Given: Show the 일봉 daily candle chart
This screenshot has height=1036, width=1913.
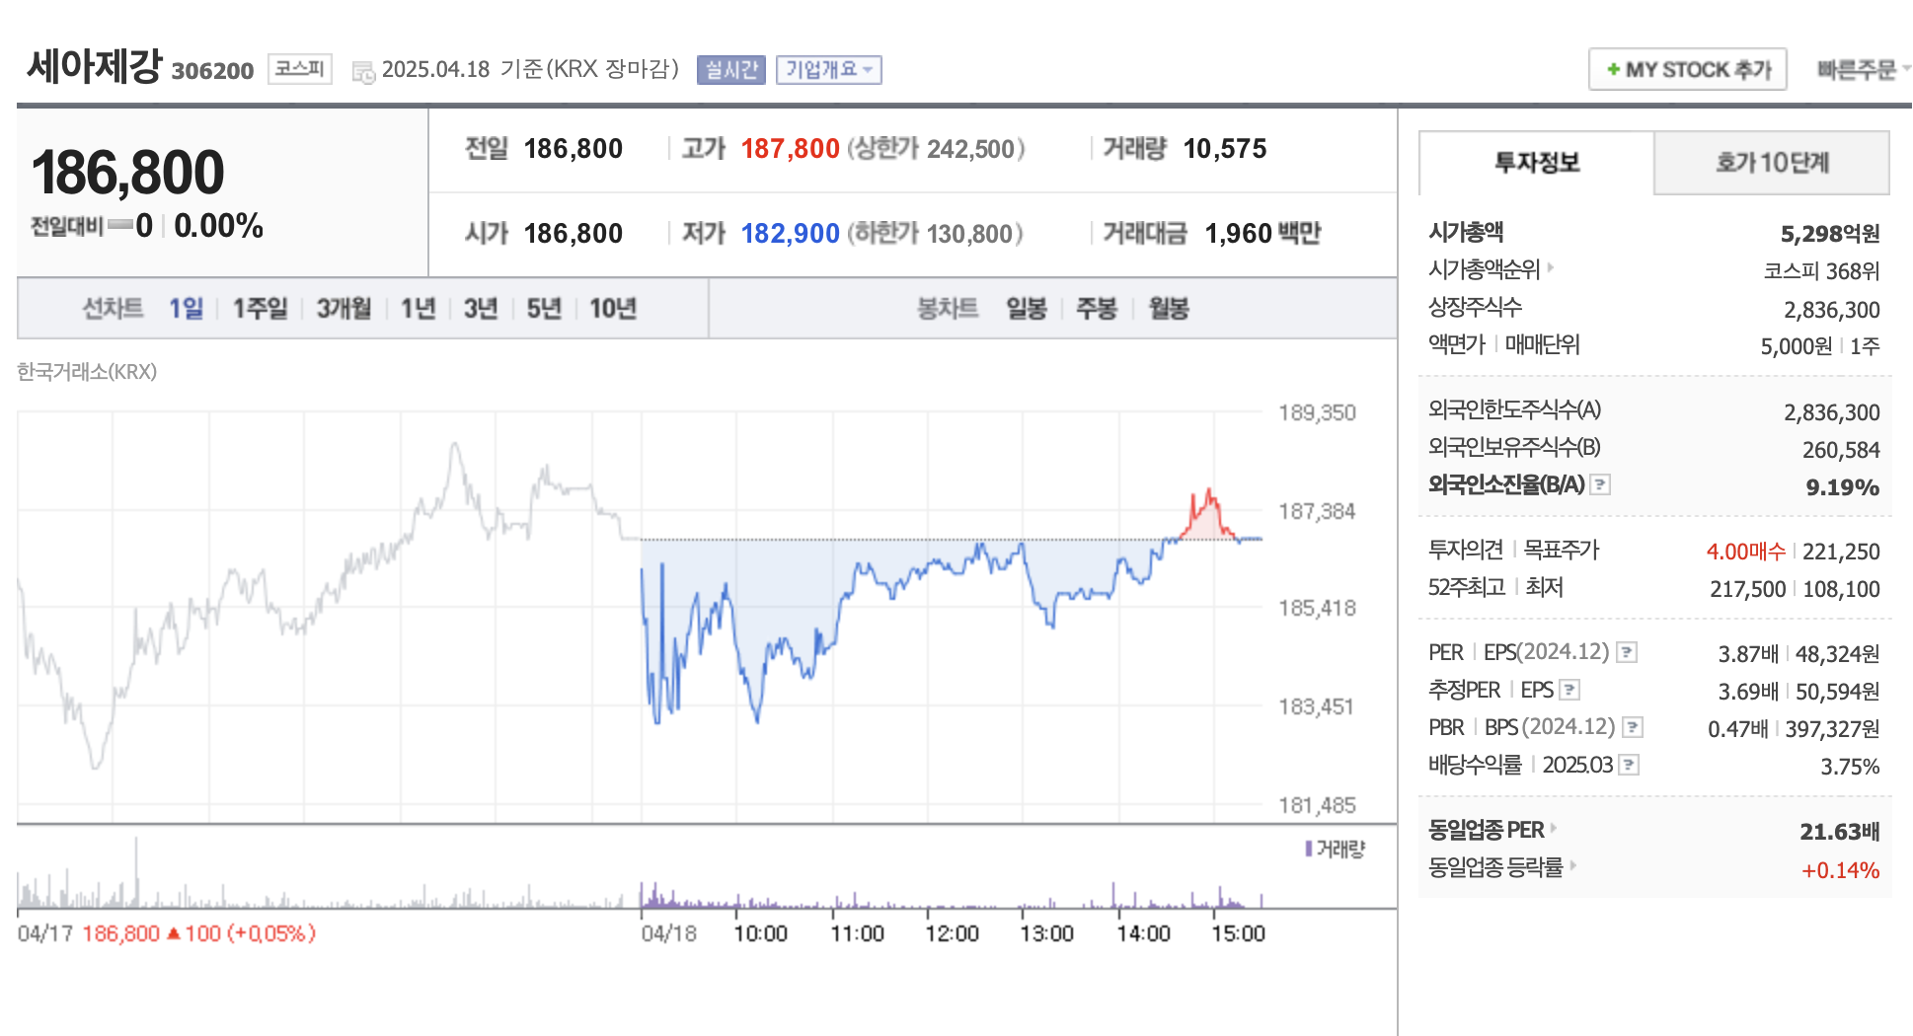Looking at the screenshot, I should (1027, 309).
